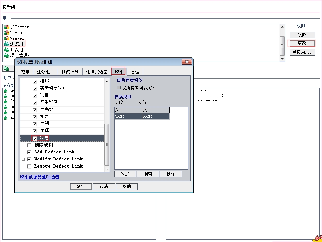Viewport: 322px width, 242px height.
Task: Toggle 仅所有者可以修改 checkbox
Action: pos(119,88)
